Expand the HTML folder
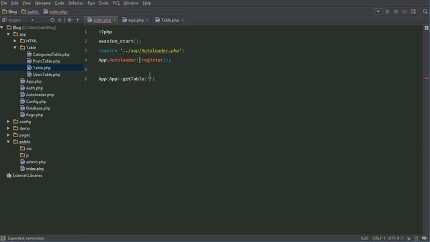 click(x=15, y=41)
